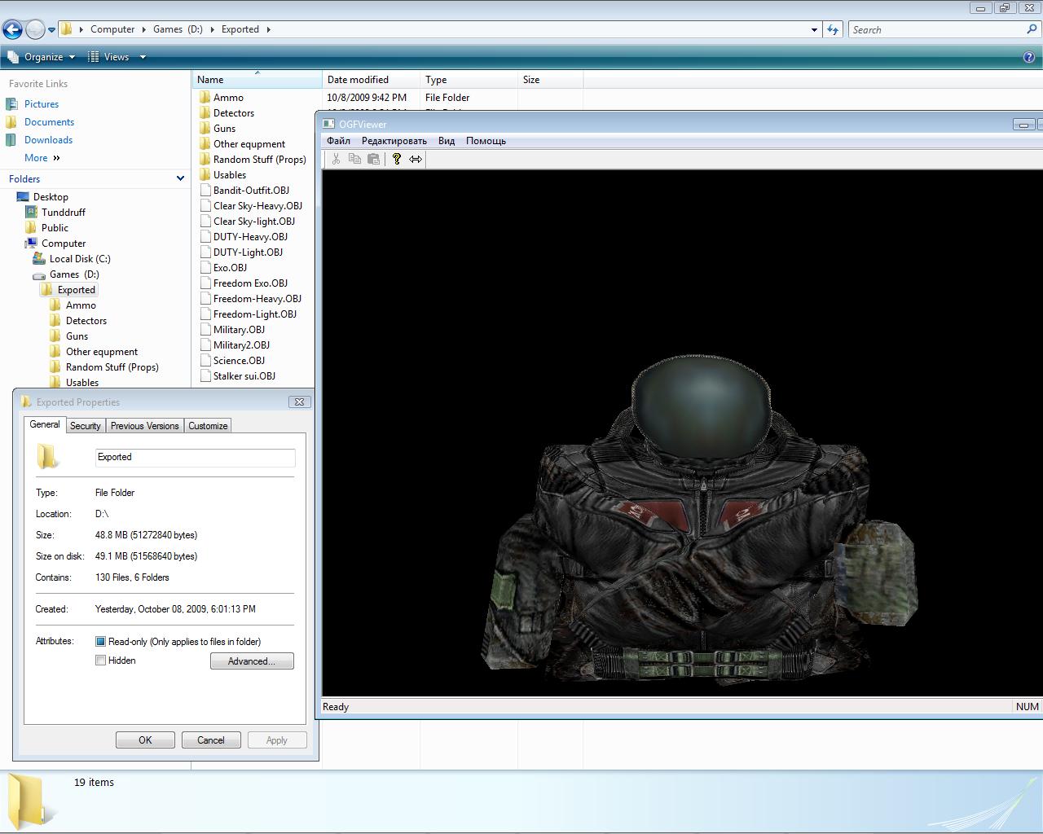Select Public folder in the tree
1043x834 pixels.
[x=55, y=228]
